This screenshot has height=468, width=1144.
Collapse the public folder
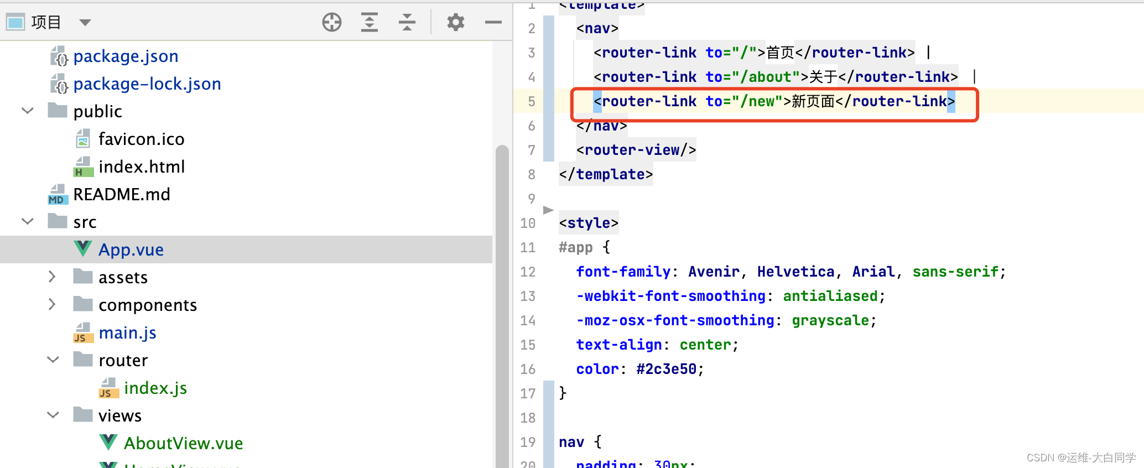click(28, 111)
